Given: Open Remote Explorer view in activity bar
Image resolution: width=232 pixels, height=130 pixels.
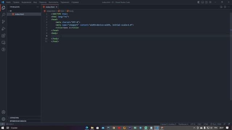Looking at the screenshot, I should pos(3,43).
